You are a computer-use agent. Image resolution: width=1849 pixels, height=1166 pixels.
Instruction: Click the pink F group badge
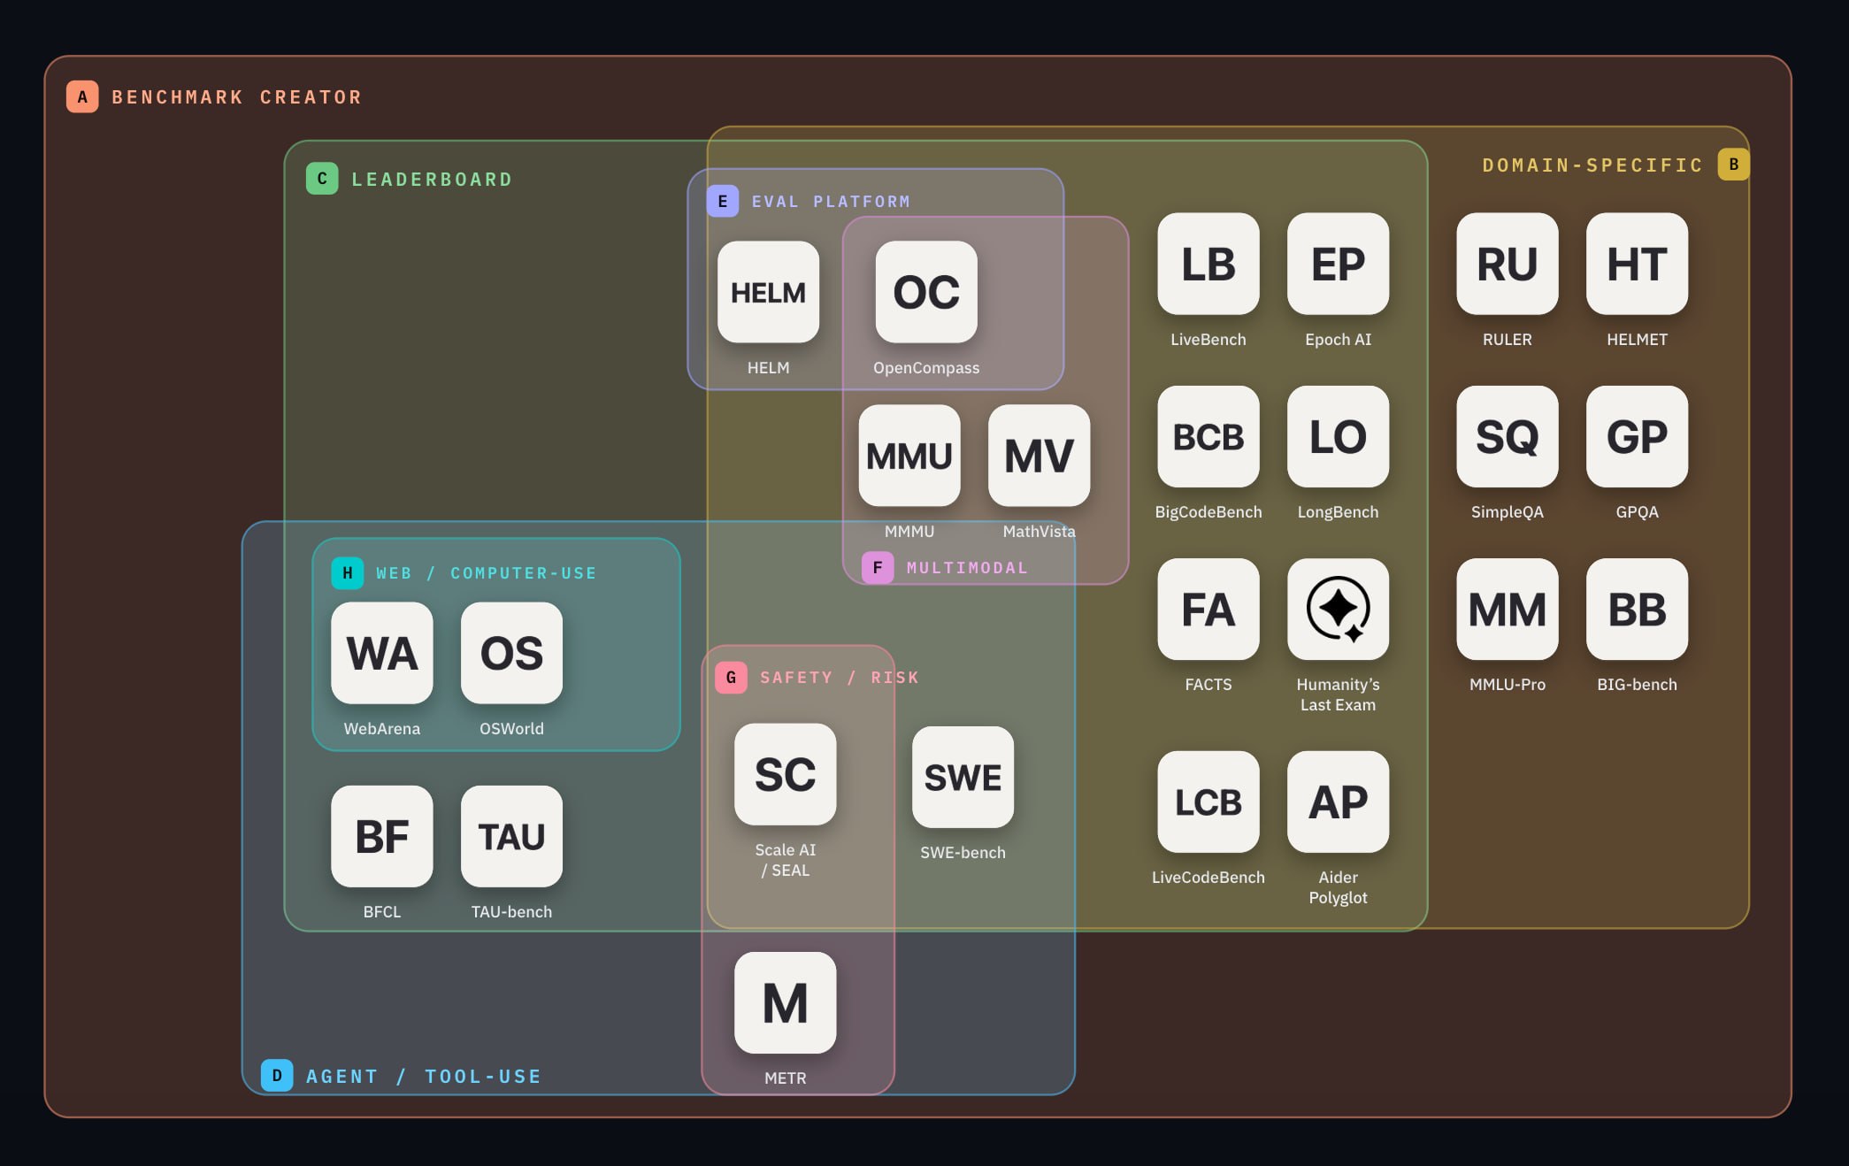[878, 567]
